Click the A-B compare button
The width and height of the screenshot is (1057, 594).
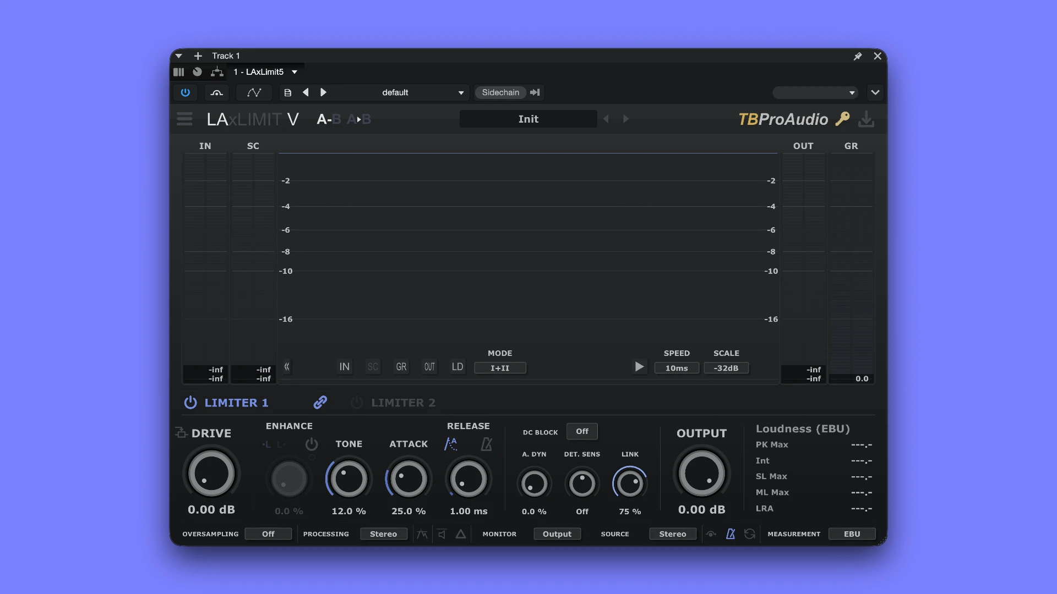click(329, 119)
